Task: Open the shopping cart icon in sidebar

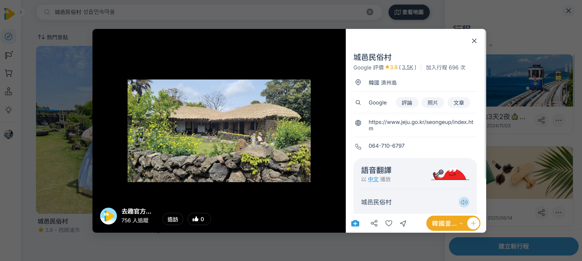Action: point(9,73)
